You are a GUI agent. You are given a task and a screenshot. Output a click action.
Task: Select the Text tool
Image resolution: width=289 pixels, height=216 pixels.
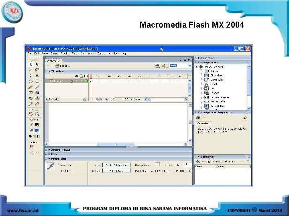pos(37,76)
